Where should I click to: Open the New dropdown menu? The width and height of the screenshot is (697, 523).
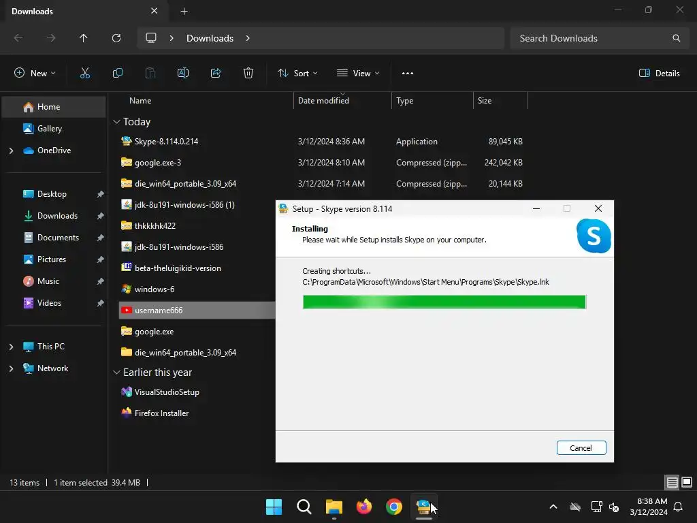pos(35,74)
